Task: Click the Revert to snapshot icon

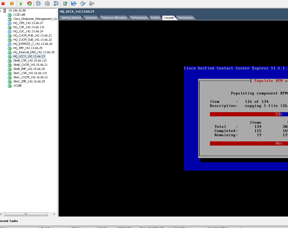Action: [x=47, y=3]
